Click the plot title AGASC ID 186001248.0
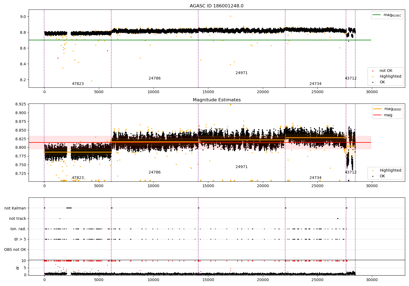Viewport: 409px width, 286px height. (216, 6)
